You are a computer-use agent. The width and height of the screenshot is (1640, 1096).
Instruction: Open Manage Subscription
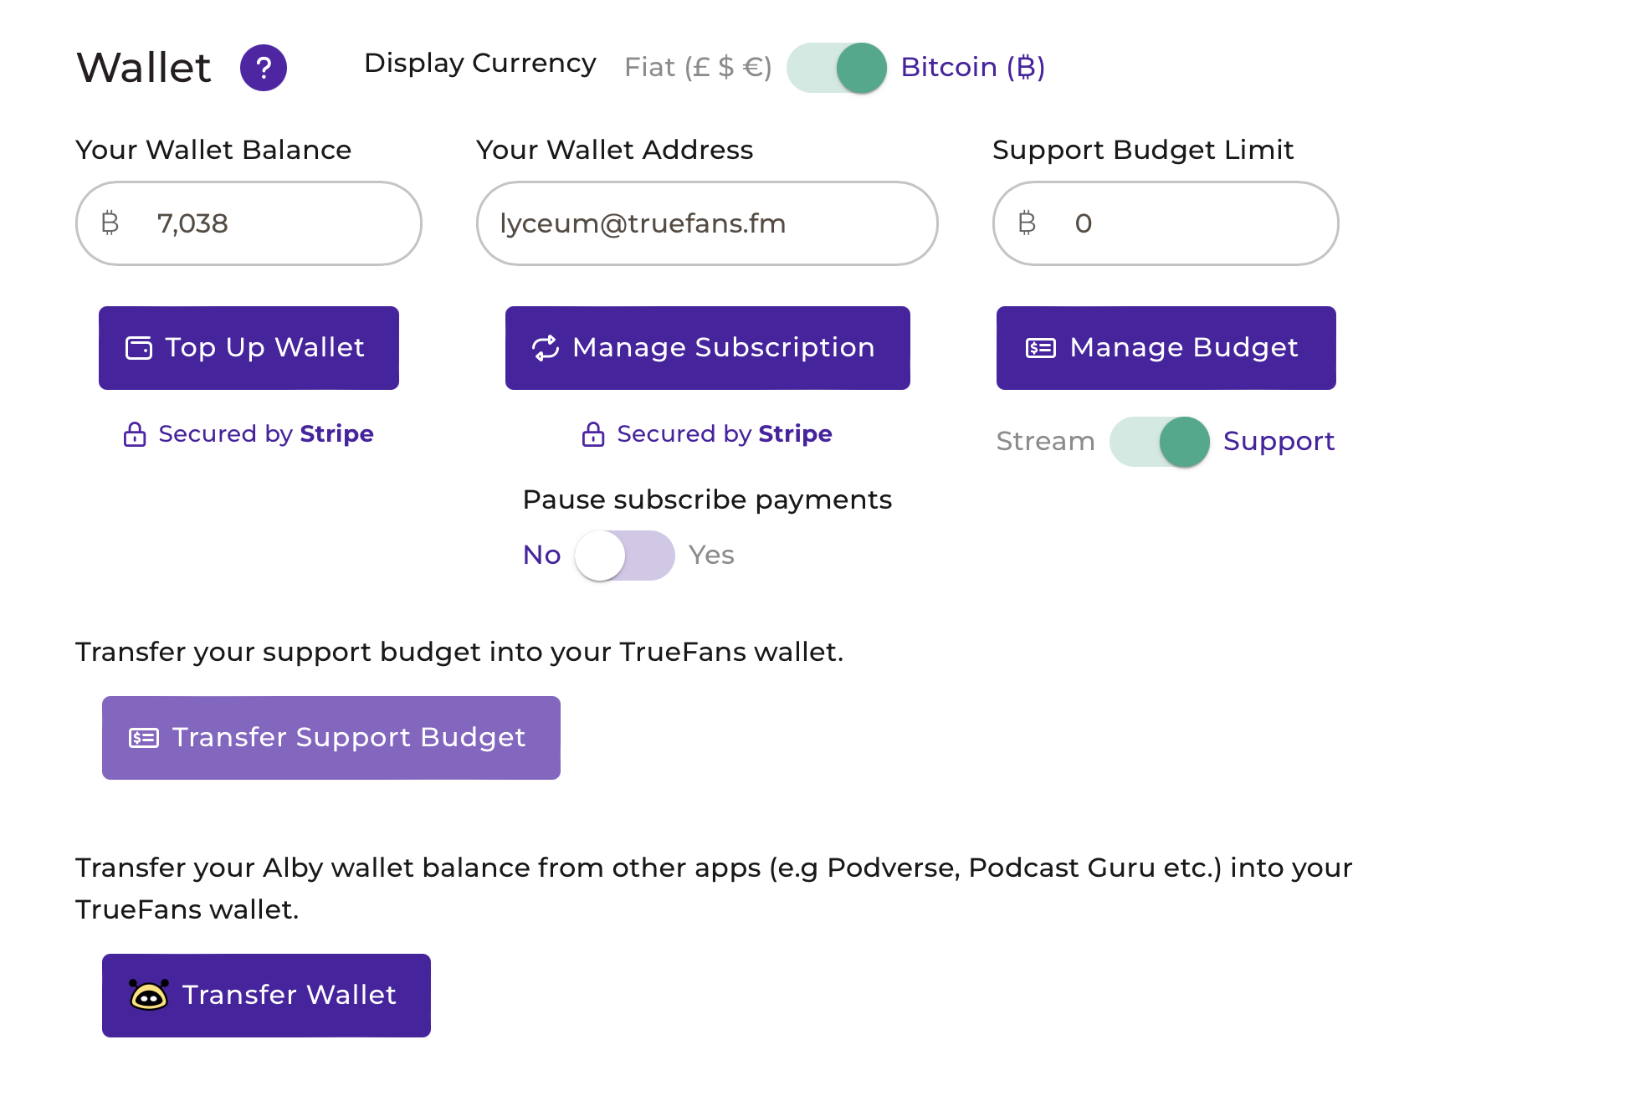coord(707,348)
